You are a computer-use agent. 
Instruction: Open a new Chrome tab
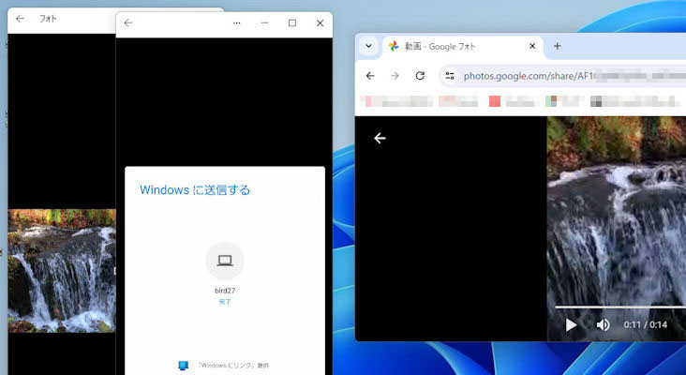tap(557, 46)
